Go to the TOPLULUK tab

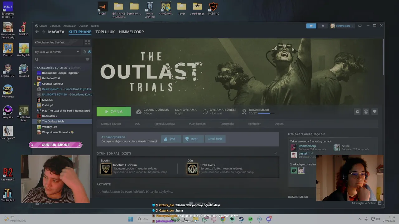pos(105,32)
